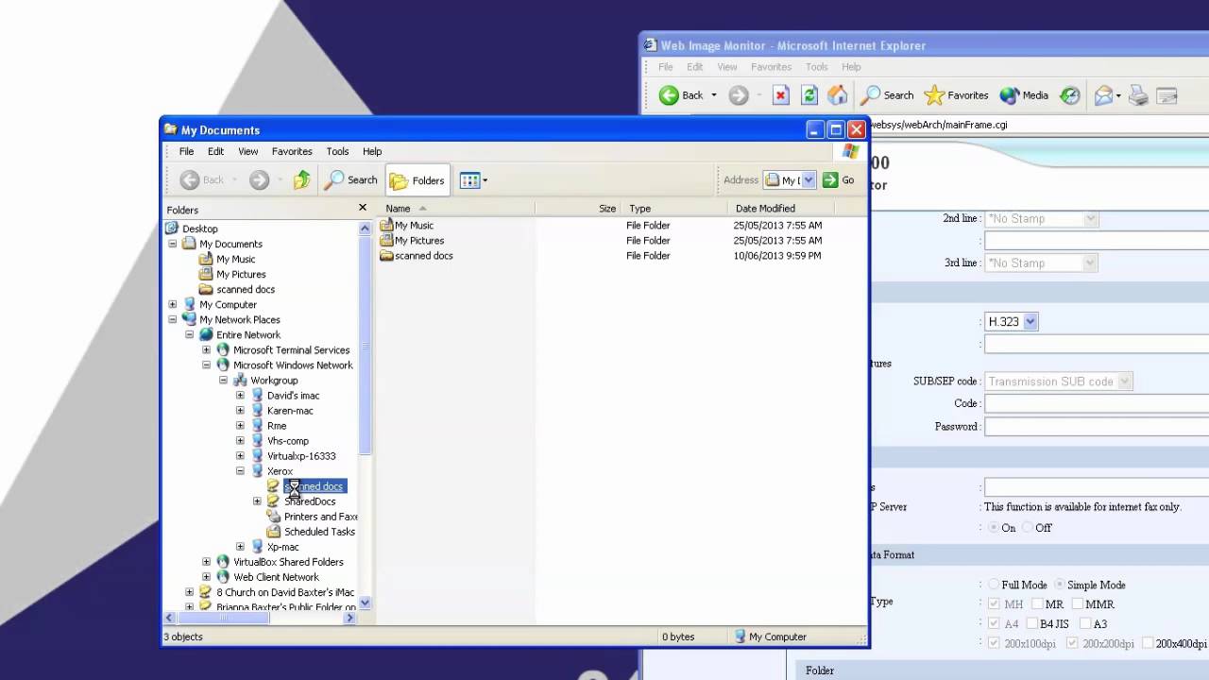Click the Edit icon beside Print in IE
The height and width of the screenshot is (680, 1209).
tap(1166, 95)
